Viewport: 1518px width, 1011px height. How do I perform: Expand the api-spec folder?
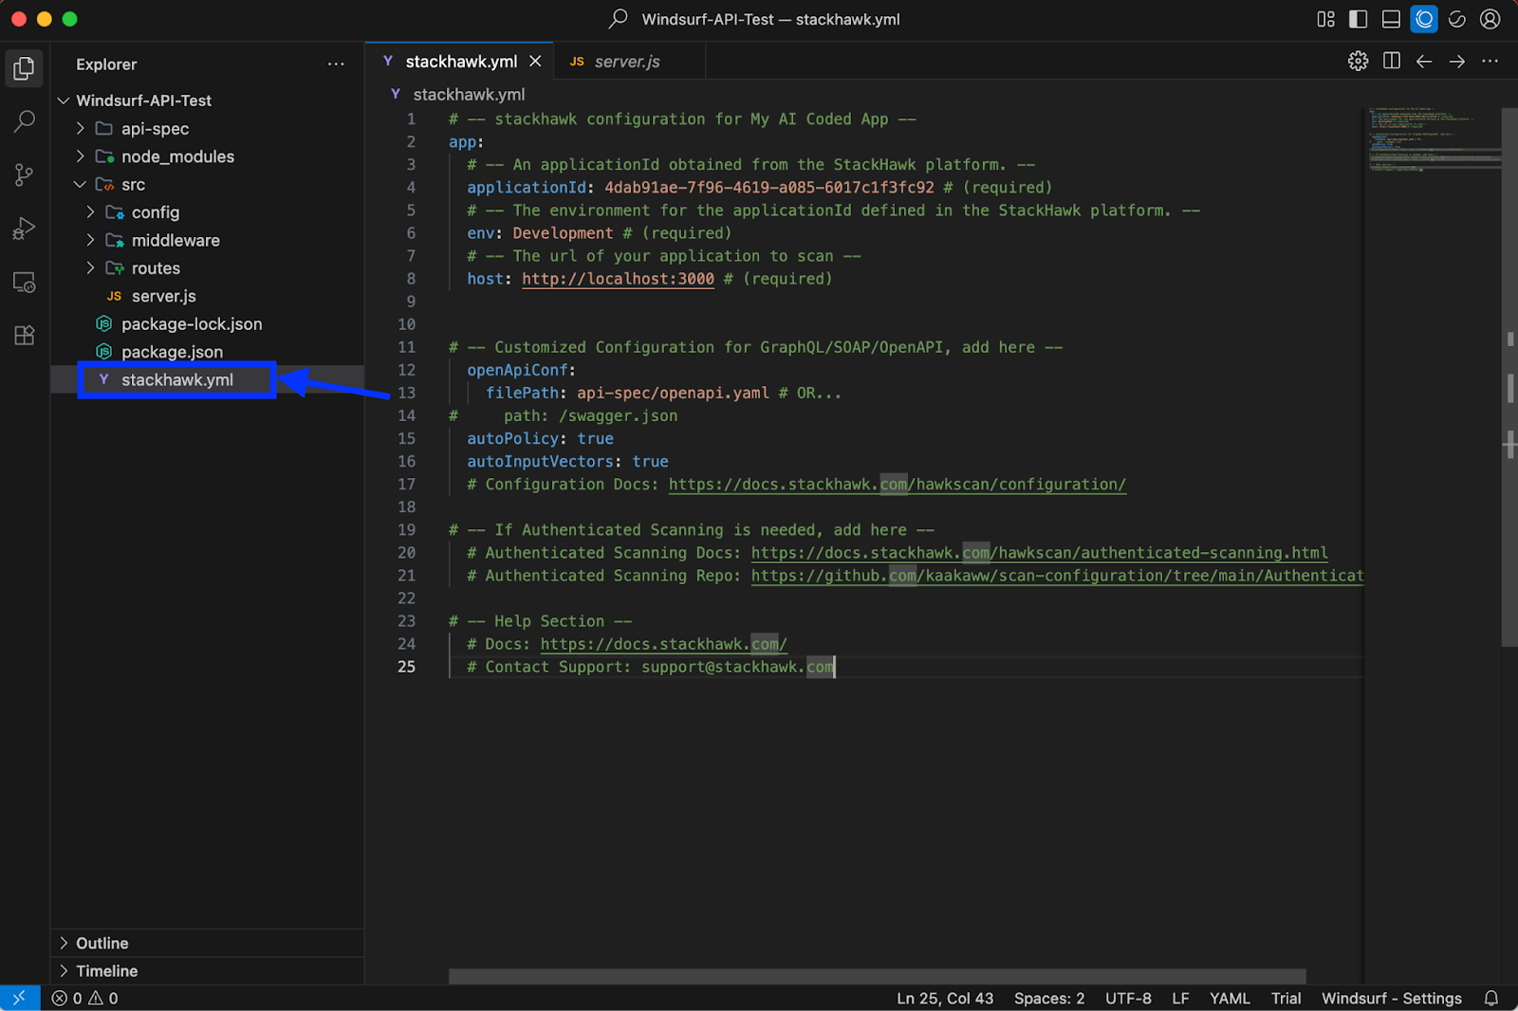(80, 128)
